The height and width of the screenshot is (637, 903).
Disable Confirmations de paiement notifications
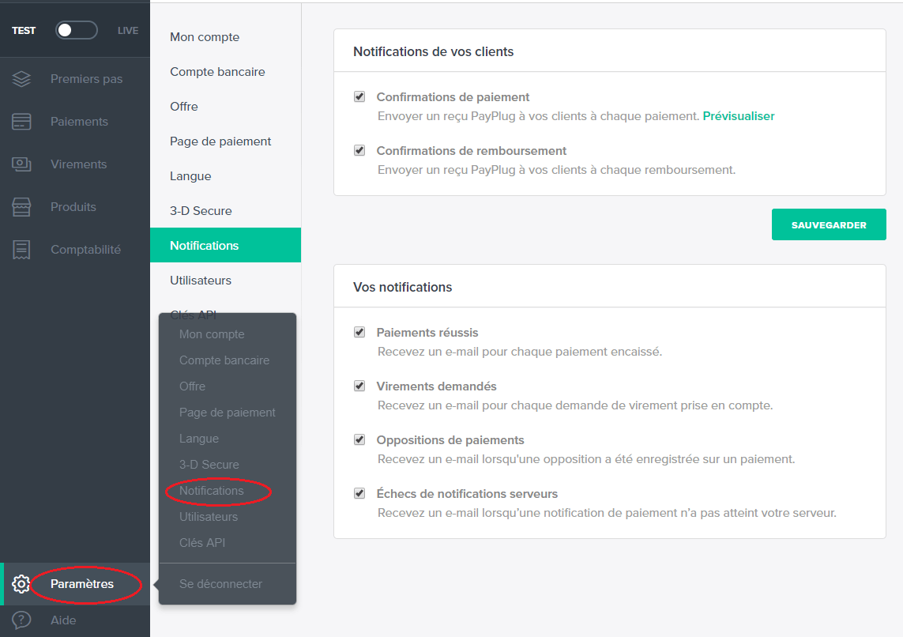tap(359, 96)
